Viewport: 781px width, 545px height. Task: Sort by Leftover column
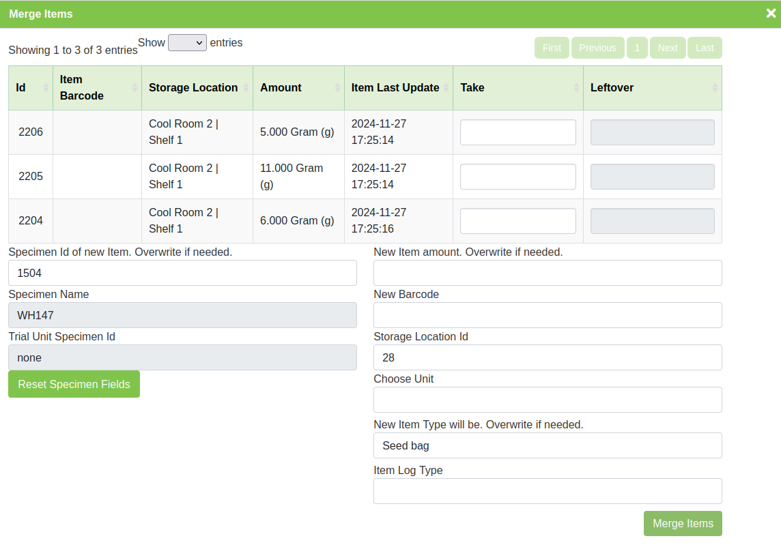point(652,88)
